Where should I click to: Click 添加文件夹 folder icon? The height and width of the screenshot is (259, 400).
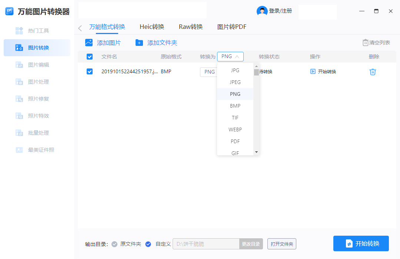coord(139,43)
